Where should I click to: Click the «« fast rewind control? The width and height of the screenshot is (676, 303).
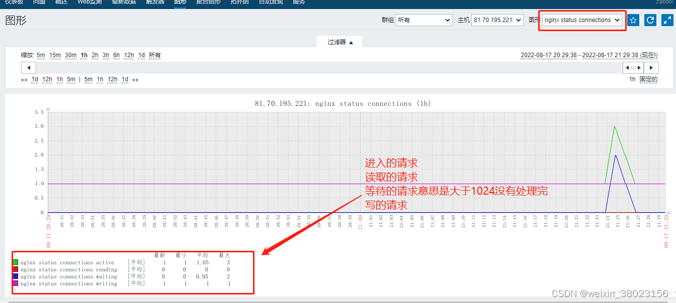(x=24, y=79)
